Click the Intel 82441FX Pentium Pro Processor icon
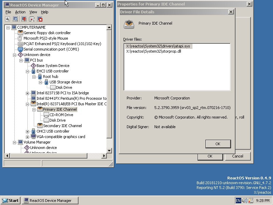 click(33, 98)
